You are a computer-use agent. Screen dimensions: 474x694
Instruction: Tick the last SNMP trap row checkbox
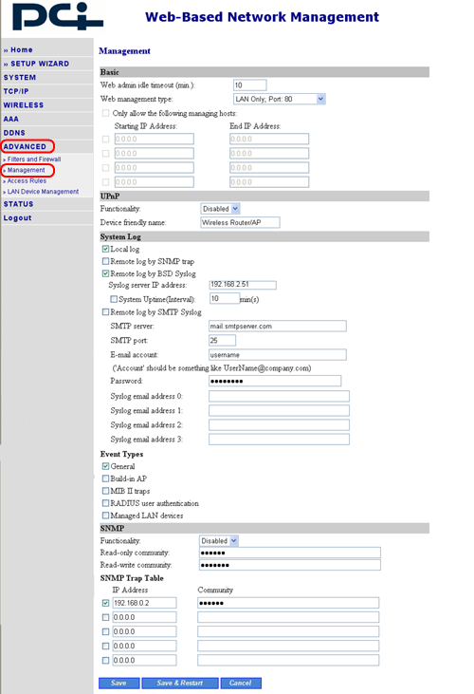(105, 661)
